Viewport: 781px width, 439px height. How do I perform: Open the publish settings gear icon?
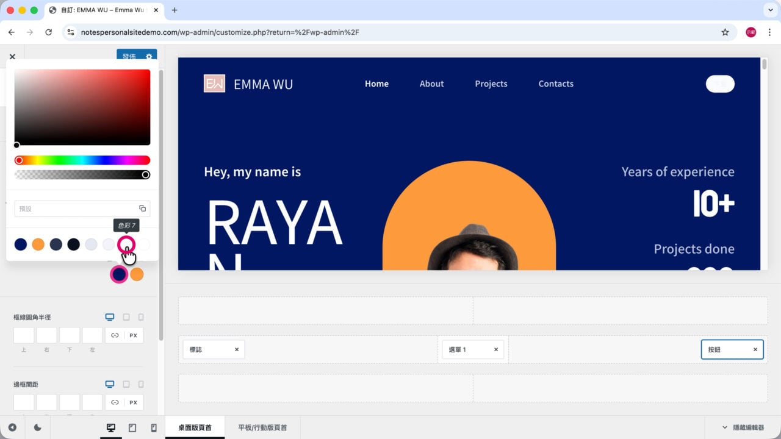pos(149,56)
